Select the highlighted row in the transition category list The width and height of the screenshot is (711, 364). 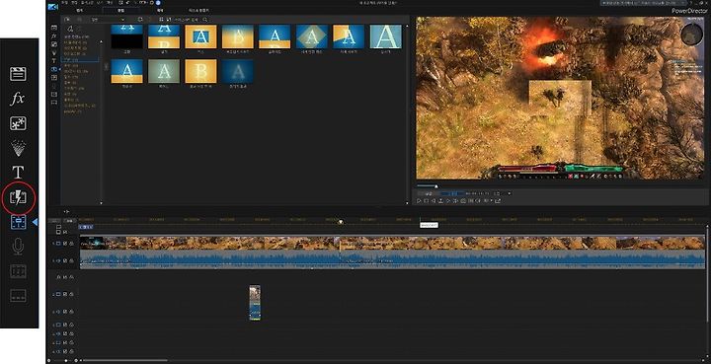point(80,59)
